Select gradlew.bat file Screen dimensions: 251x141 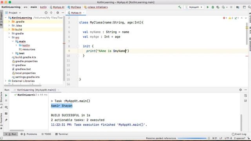(x=23, y=69)
